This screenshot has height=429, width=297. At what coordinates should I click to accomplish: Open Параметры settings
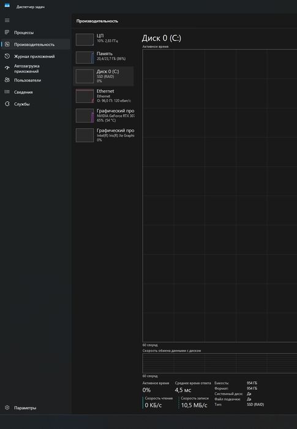[35, 408]
